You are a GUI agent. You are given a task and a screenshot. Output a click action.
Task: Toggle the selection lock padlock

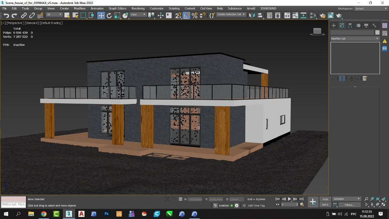[x=174, y=199]
